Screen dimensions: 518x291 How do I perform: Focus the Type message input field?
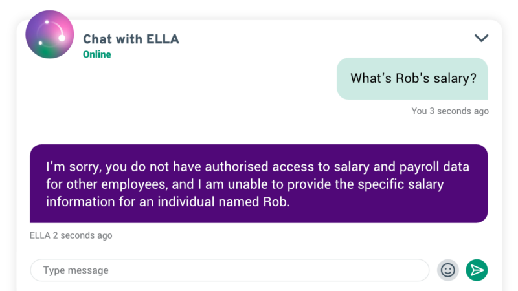coord(230,270)
